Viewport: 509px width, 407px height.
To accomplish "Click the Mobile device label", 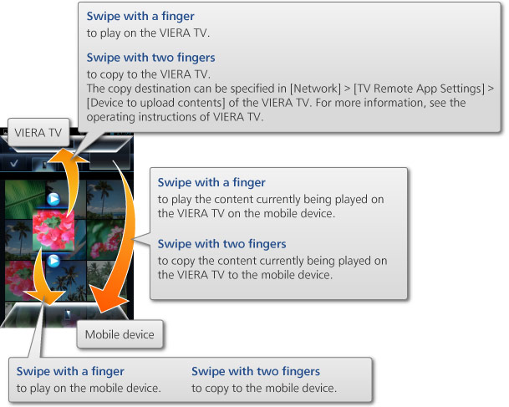I will 120,334.
